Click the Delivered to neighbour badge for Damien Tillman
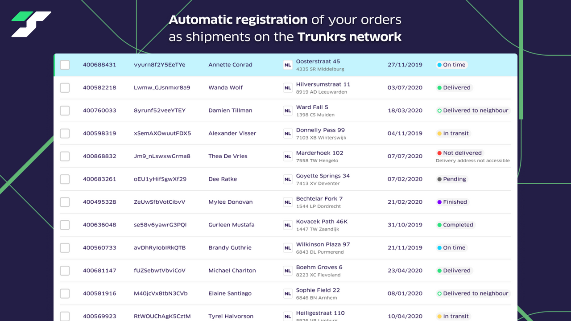 [472, 110]
